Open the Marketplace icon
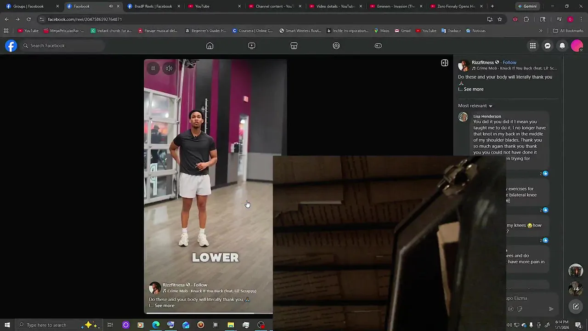Screen dimensions: 588x331 click(x=294, y=46)
